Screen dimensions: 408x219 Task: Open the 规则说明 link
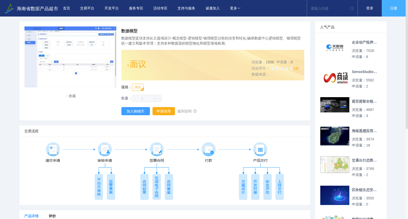tap(184, 111)
